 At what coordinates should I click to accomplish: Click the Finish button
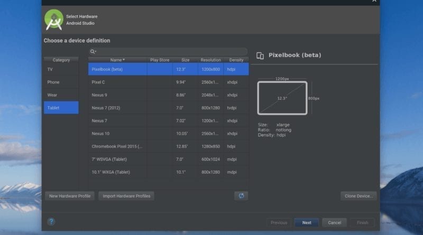362,223
